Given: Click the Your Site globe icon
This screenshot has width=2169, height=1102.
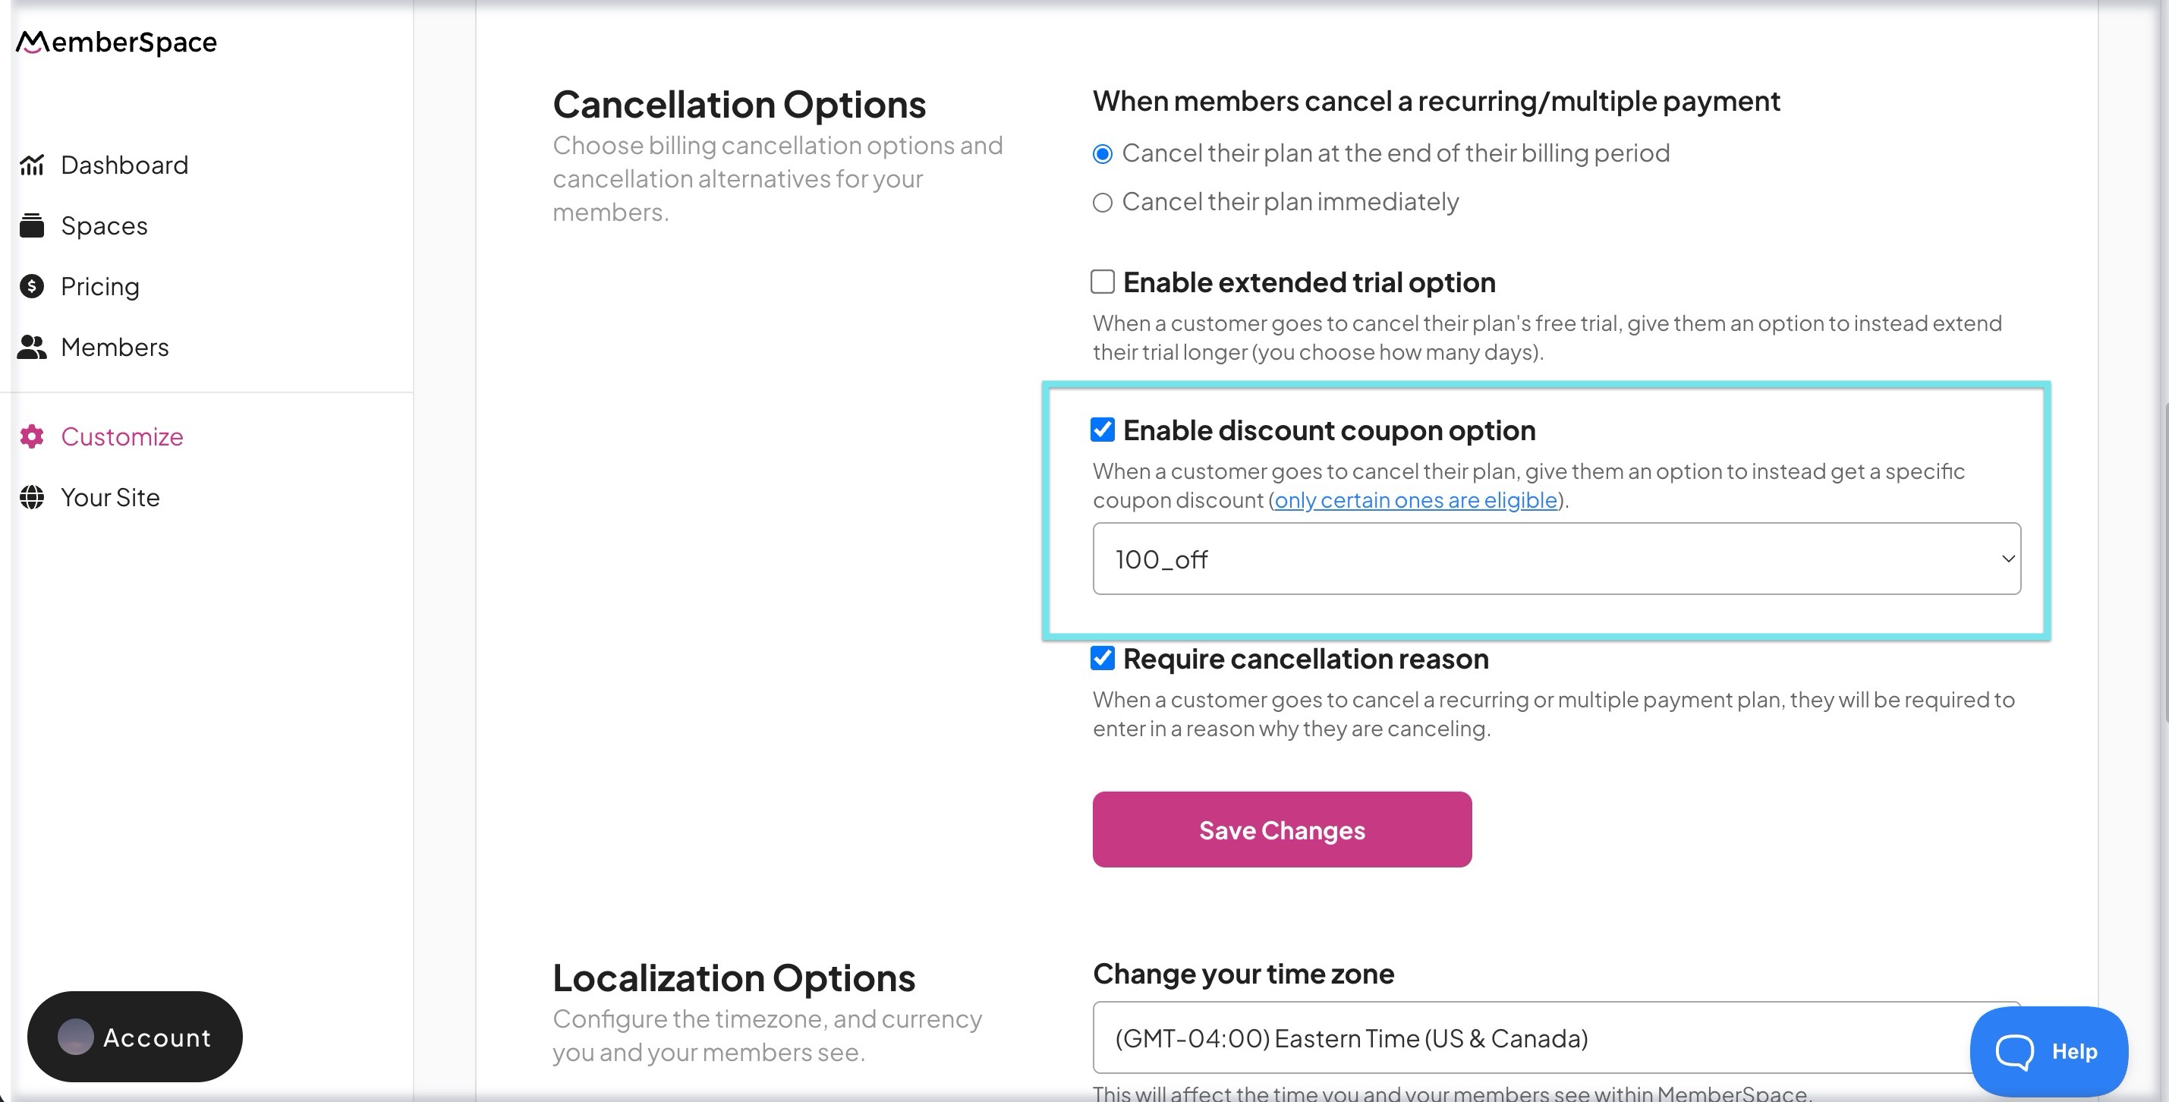Looking at the screenshot, I should 32,498.
